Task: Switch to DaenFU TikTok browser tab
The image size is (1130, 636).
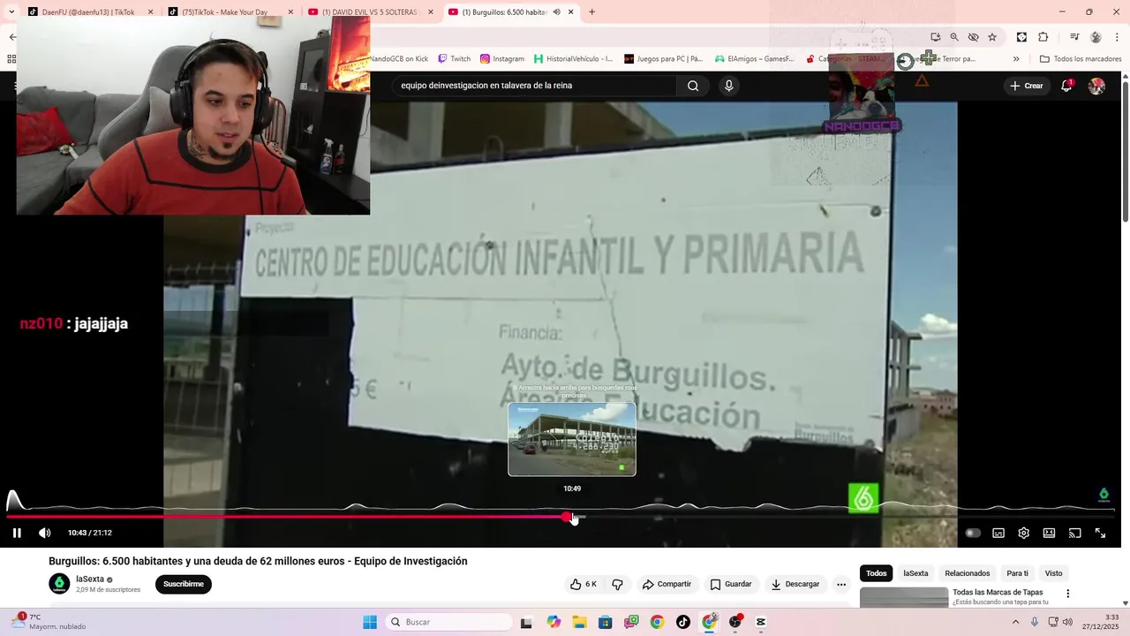Action: tap(88, 11)
